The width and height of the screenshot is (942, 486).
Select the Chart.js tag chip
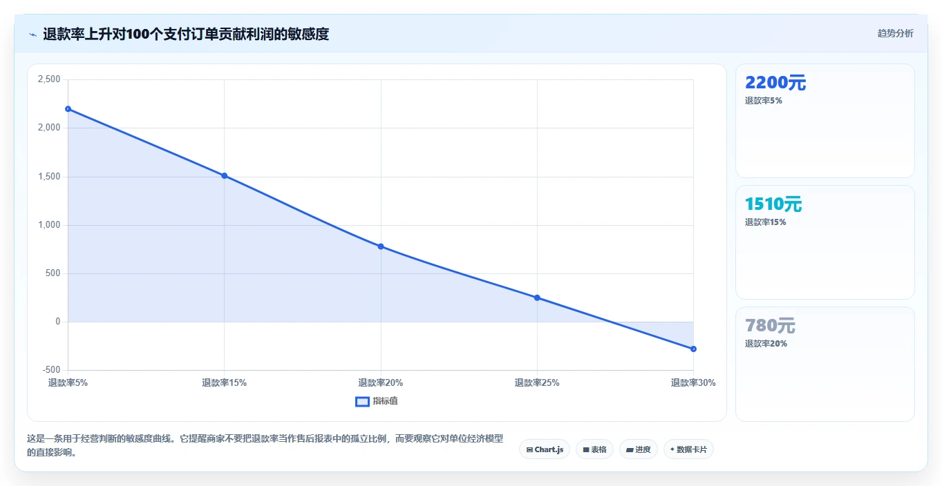click(x=545, y=449)
